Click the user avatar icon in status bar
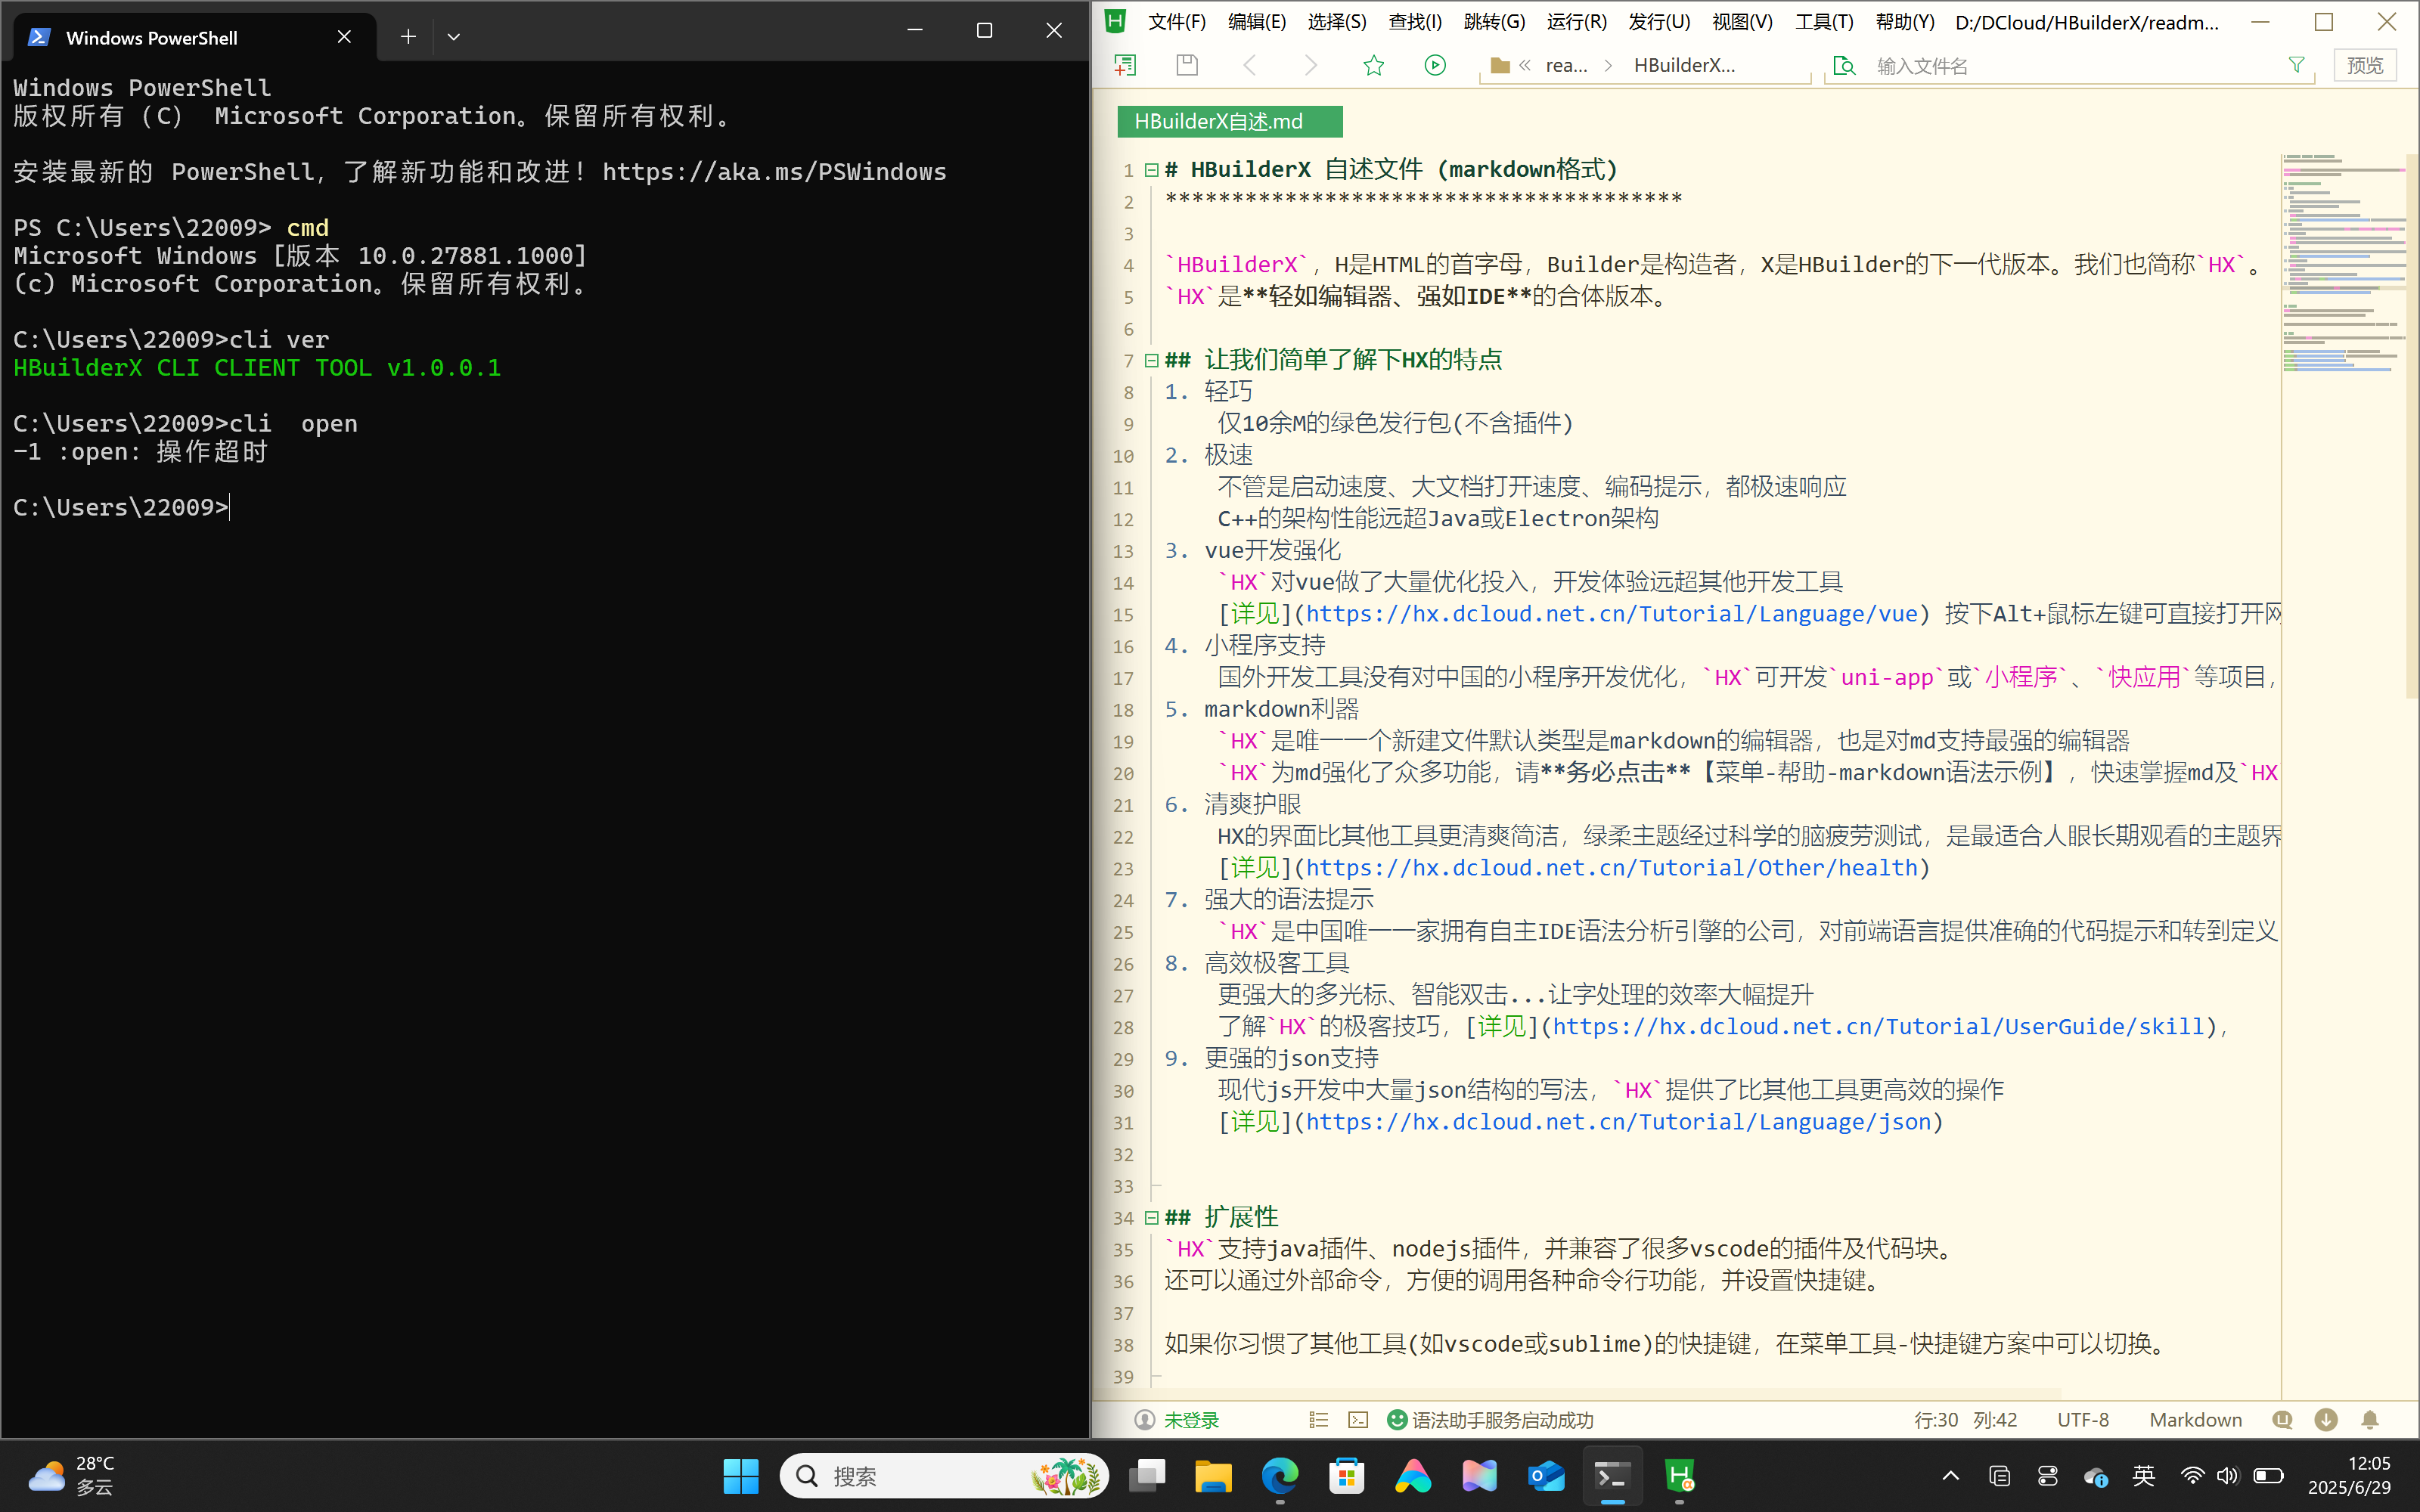This screenshot has height=1512, width=2420. pos(1144,1420)
